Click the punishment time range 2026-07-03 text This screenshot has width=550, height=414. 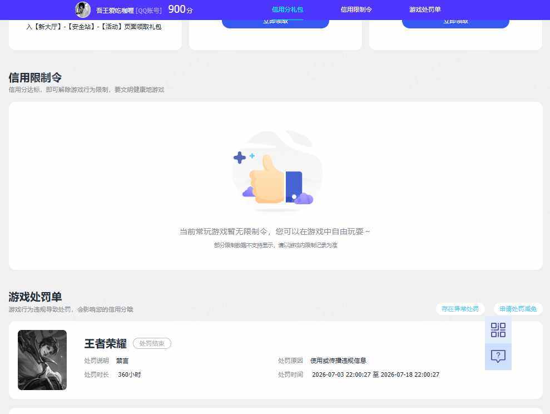pos(376,374)
